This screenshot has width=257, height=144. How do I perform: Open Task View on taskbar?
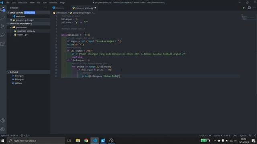[x=69, y=140]
